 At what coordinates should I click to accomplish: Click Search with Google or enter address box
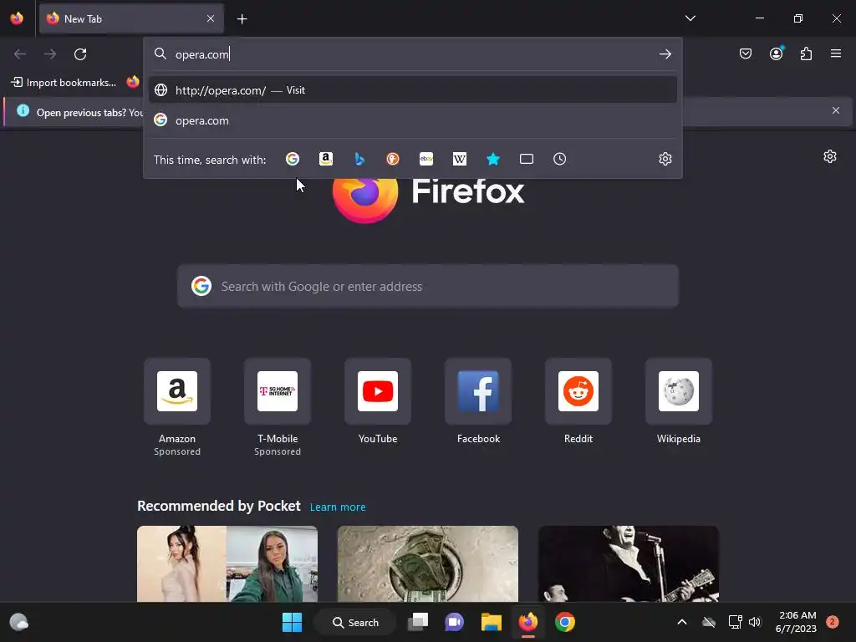point(428,287)
